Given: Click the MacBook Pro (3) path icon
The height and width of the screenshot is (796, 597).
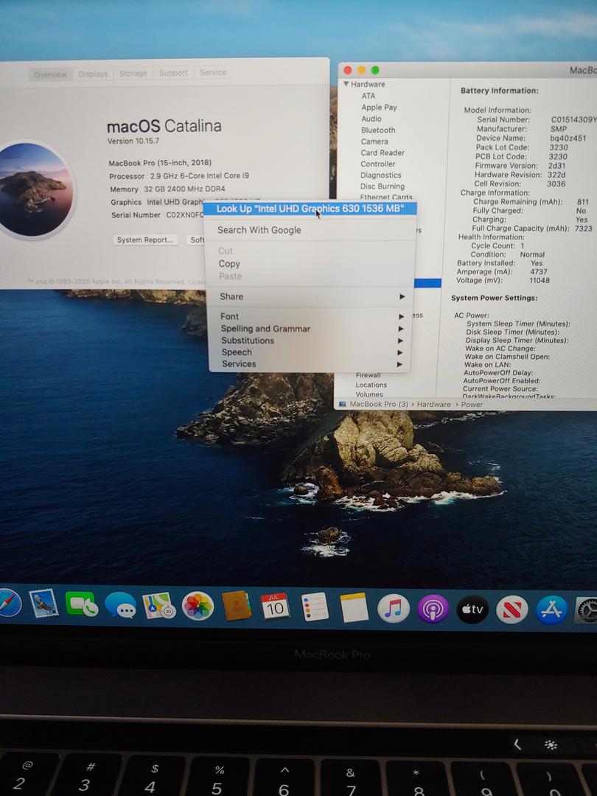Looking at the screenshot, I should coord(343,404).
